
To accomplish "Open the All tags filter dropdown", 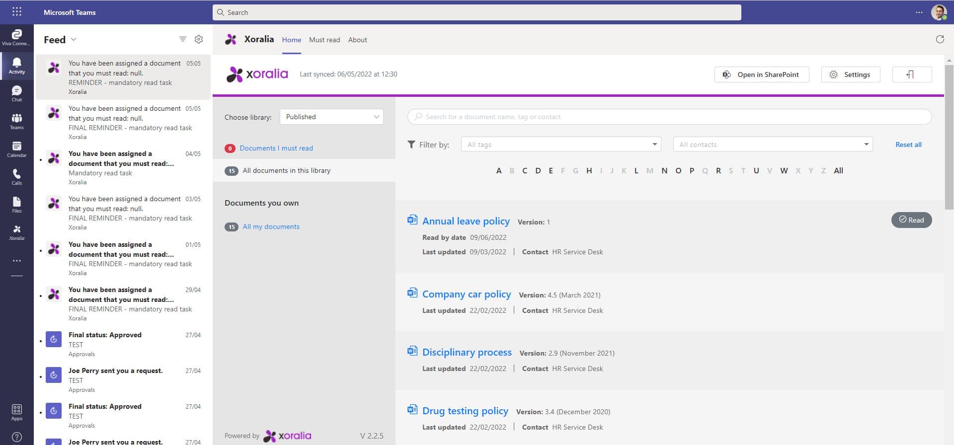I will 561,145.
